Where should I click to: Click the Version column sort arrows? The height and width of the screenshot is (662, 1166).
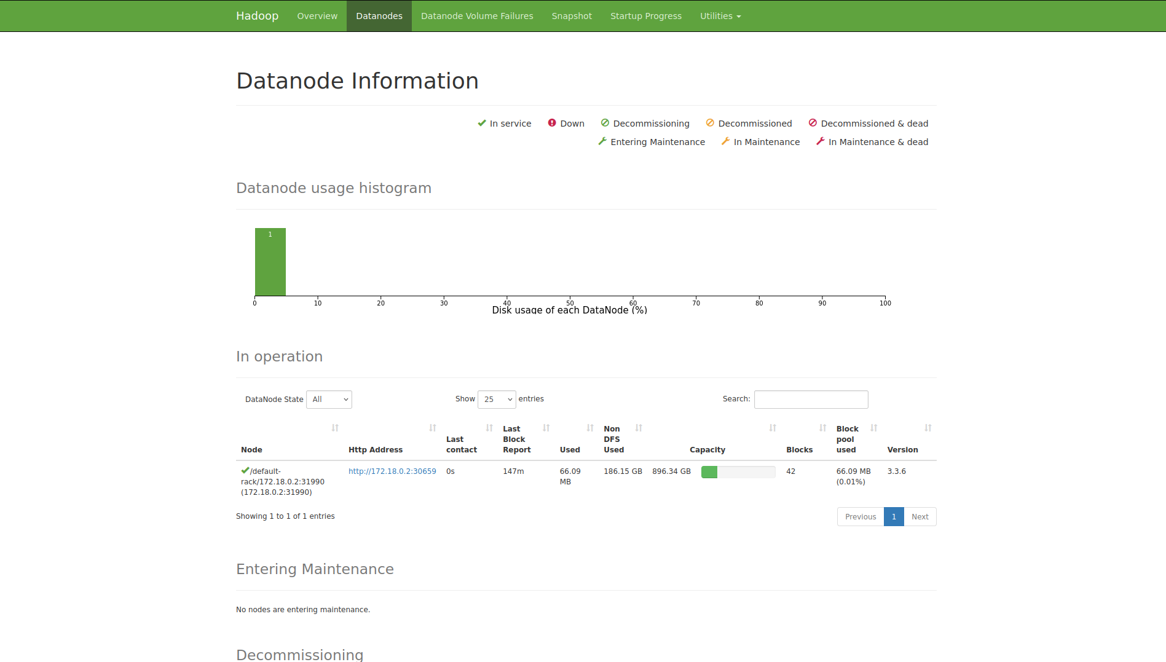click(x=928, y=428)
